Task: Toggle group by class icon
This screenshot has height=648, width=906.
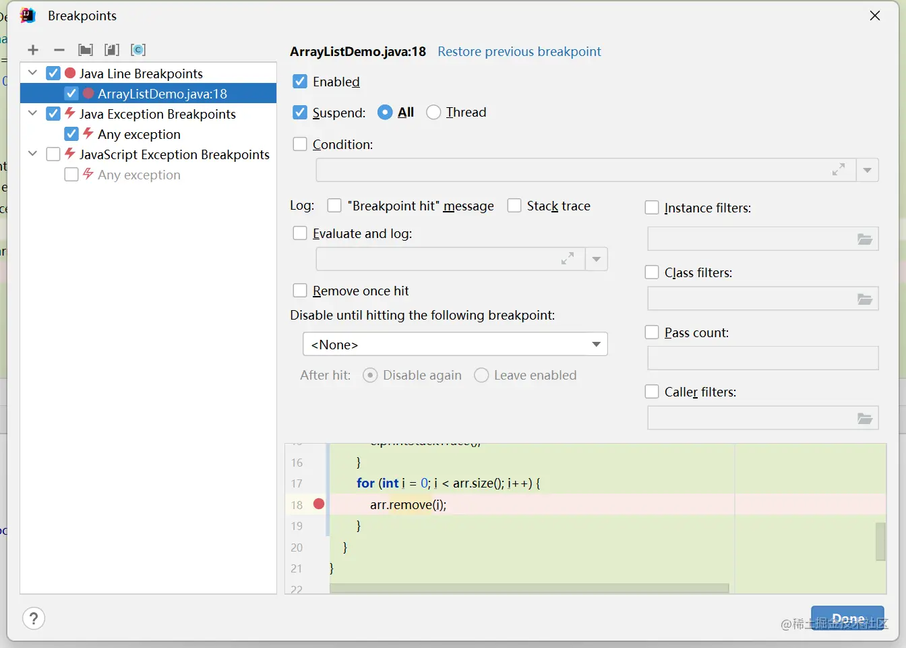Action: click(x=138, y=50)
